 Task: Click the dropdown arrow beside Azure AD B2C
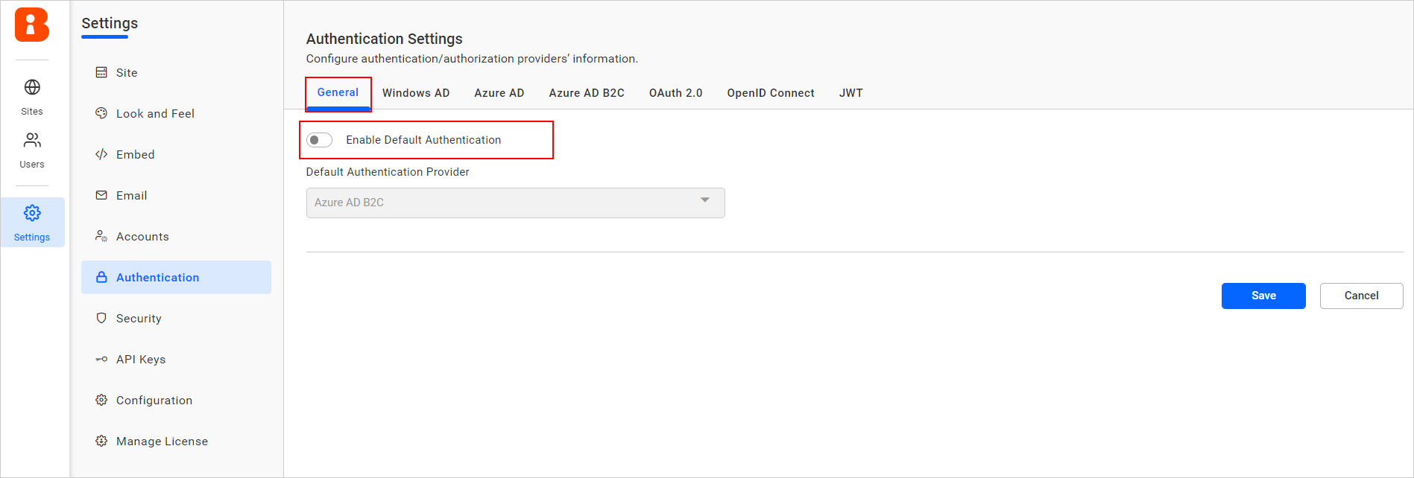704,200
